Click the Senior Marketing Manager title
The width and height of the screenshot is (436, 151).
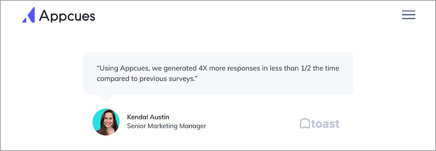point(166,126)
